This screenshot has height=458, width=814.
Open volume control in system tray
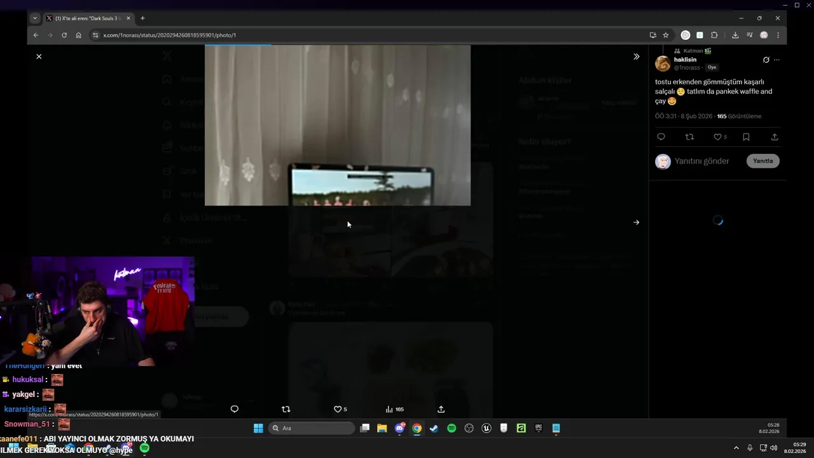pos(773,448)
